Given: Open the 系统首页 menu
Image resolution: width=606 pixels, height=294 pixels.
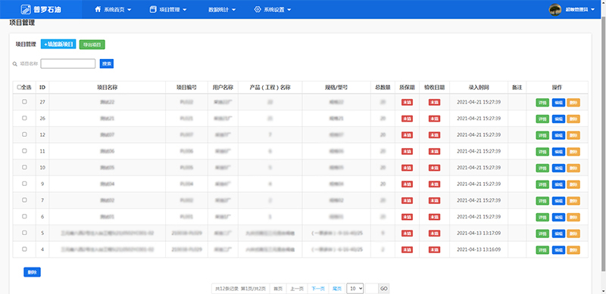Looking at the screenshot, I should coord(113,10).
